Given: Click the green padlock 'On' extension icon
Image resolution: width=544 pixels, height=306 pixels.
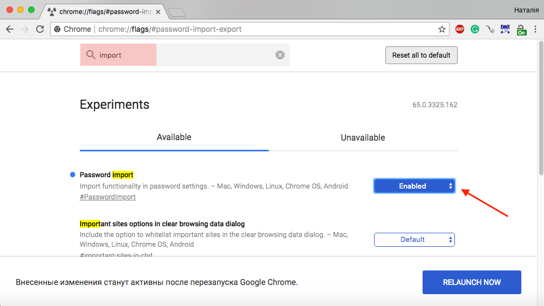Looking at the screenshot, I should click(x=521, y=30).
